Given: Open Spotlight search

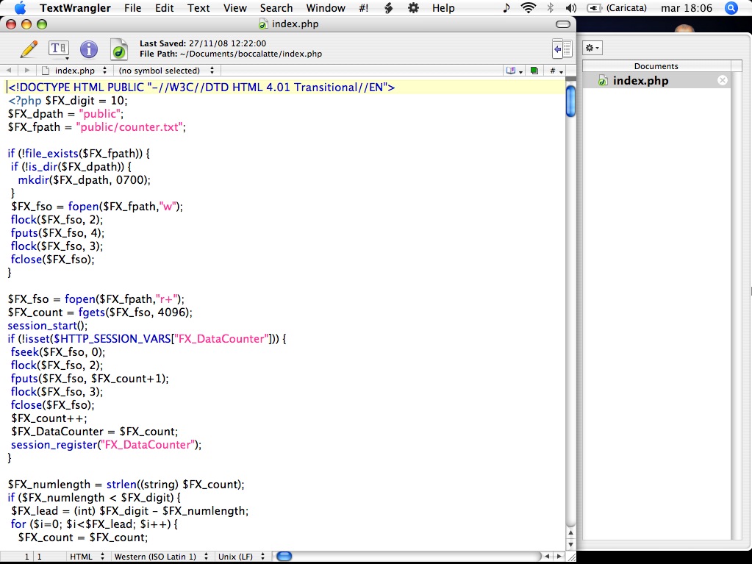Looking at the screenshot, I should coord(731,7).
